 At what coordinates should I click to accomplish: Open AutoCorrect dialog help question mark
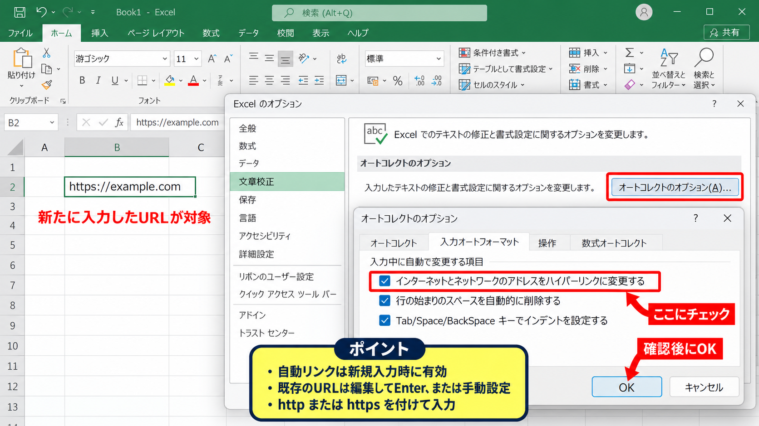point(695,218)
